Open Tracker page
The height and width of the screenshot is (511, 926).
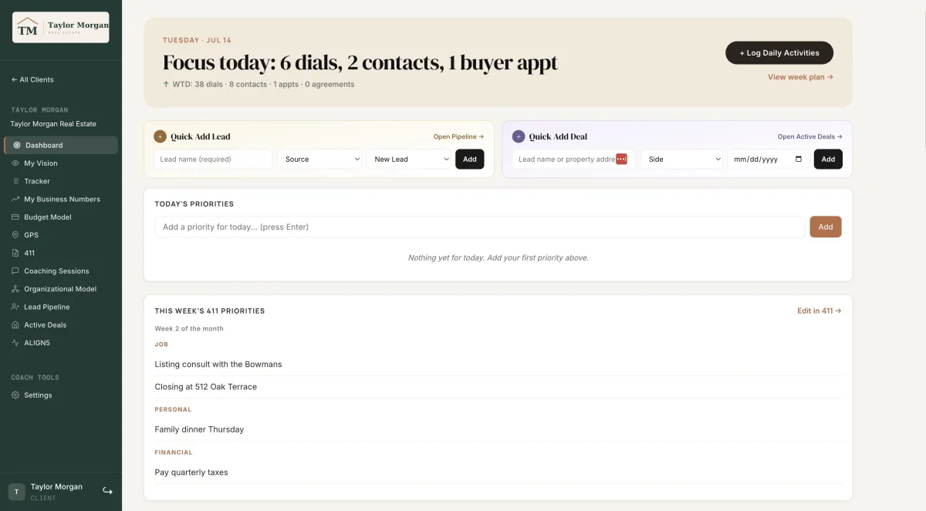click(61, 181)
